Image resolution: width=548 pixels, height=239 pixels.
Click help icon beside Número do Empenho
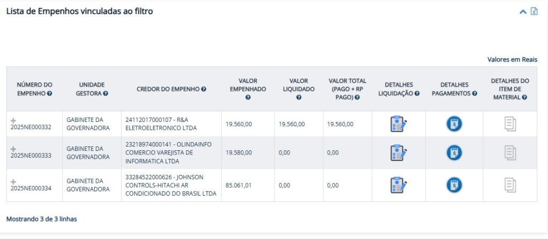tap(50, 94)
